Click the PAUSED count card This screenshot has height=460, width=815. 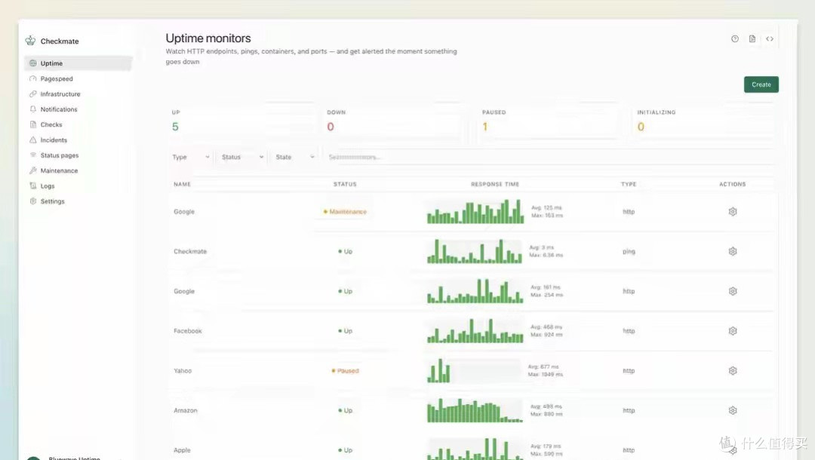[549, 122]
